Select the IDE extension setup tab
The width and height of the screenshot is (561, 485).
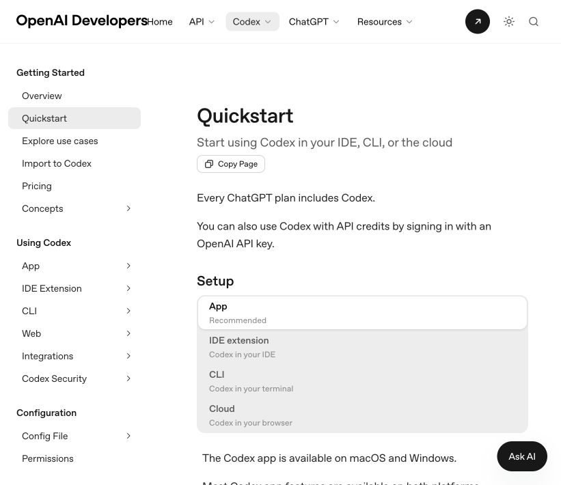coord(362,347)
